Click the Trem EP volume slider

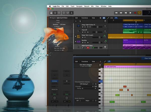point(97,32)
